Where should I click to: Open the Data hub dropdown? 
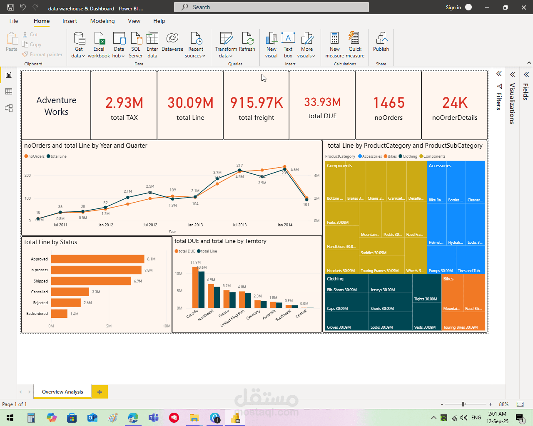pos(119,45)
